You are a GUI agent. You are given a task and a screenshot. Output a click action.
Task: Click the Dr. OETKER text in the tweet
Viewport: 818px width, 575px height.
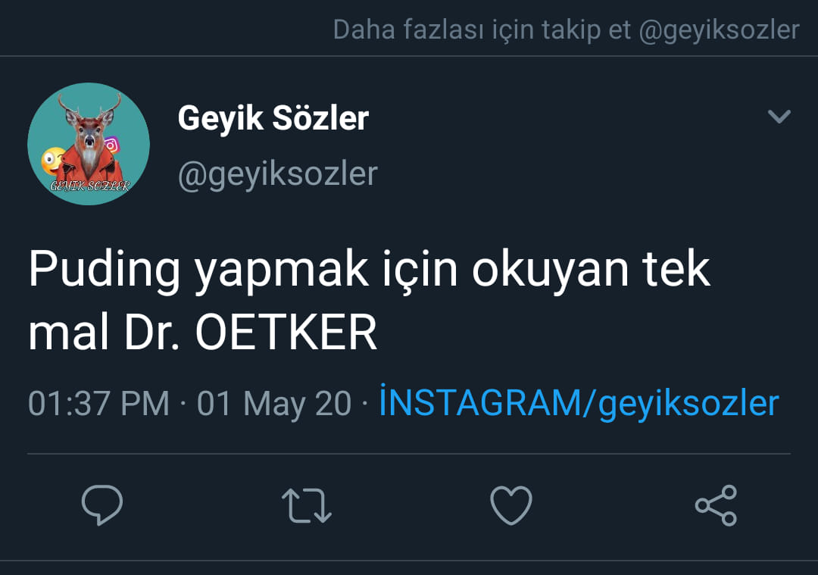click(x=251, y=333)
